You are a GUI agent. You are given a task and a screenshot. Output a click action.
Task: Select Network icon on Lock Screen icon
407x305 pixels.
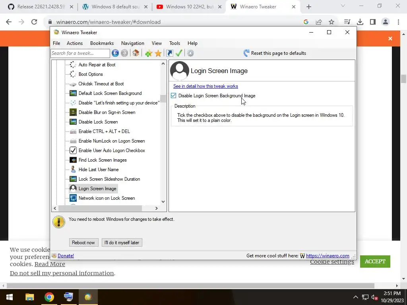pos(73,198)
